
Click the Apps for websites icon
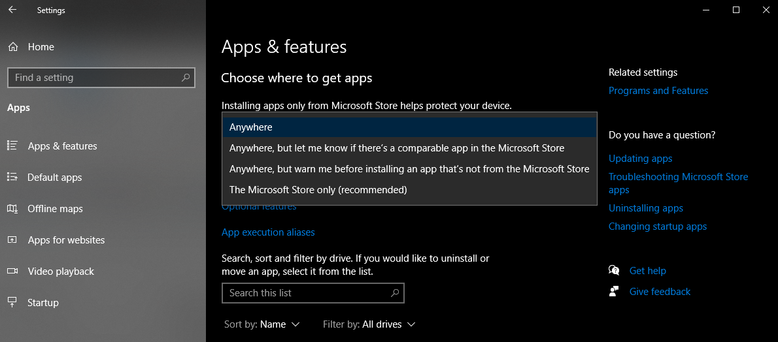coord(12,240)
